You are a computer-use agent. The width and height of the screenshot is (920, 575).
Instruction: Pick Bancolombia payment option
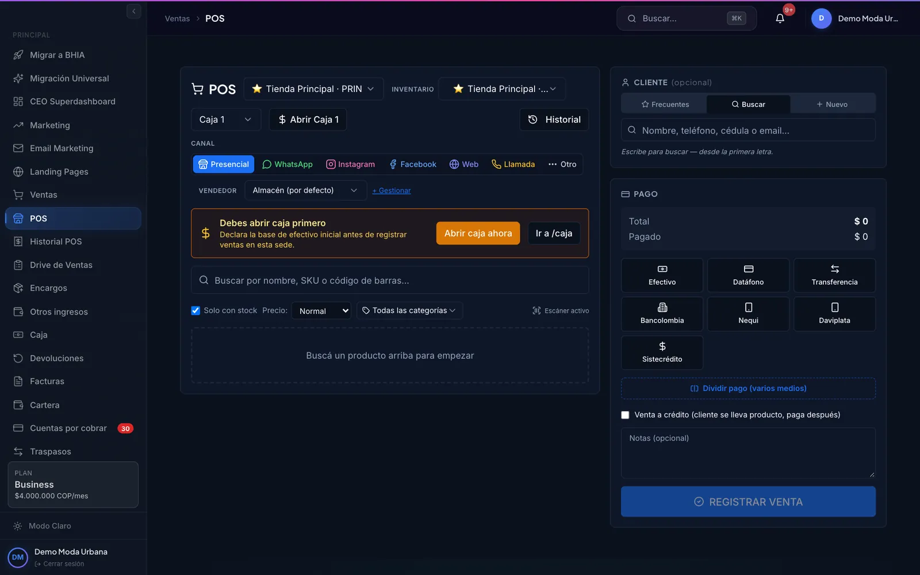[x=662, y=314]
